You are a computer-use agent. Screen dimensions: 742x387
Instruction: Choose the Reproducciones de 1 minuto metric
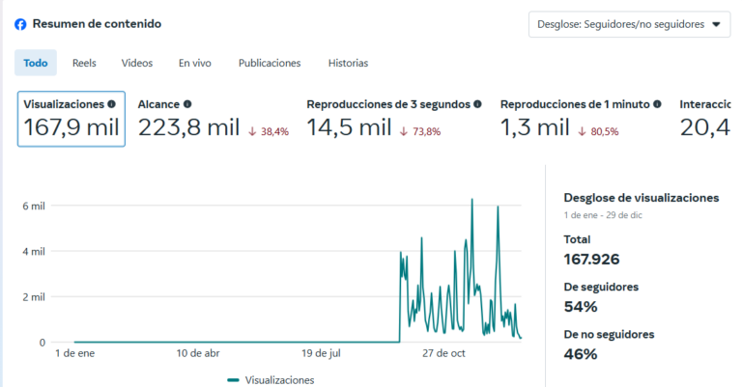[580, 120]
